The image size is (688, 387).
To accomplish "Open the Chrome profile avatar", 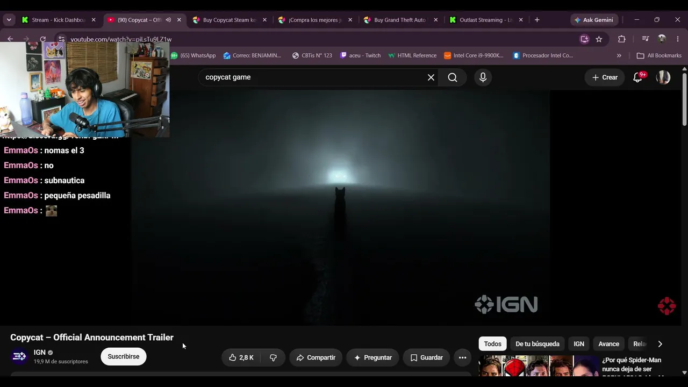I will click(x=662, y=39).
